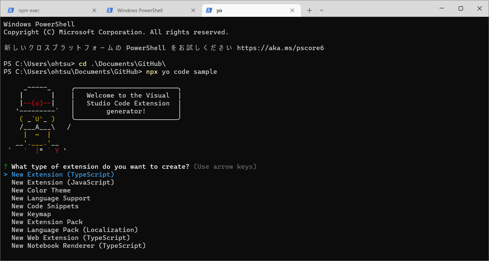Click the PowerShell icon on the Windows PowerShell tab
Screen dimensions: 489x261
pos(110,10)
